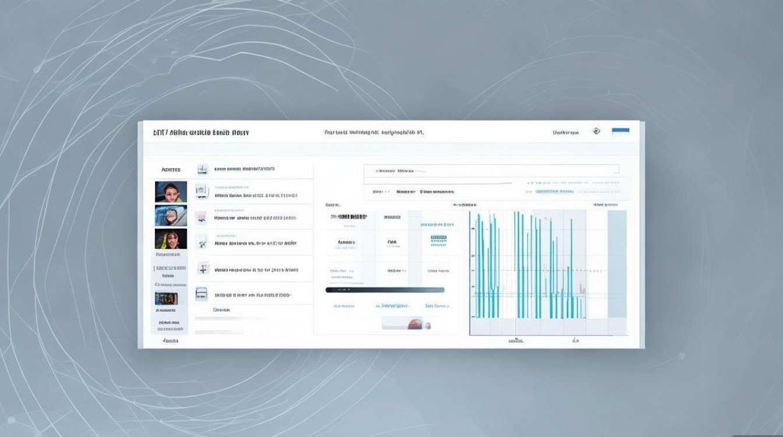
Task: Click the blue highlighted link under search field
Action: 555,191
